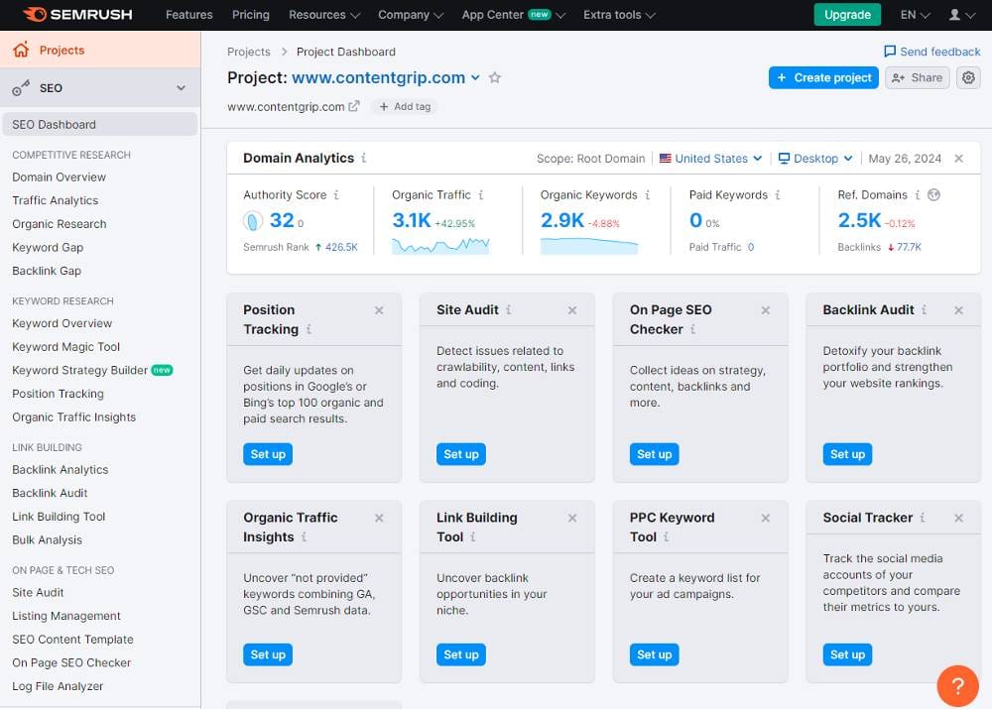Select the Projects flame icon in sidebar
The height and width of the screenshot is (709, 992).
tap(23, 50)
